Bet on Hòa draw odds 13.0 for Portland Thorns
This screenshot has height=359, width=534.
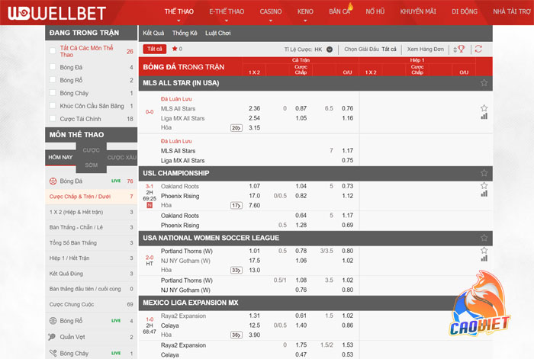(x=254, y=270)
